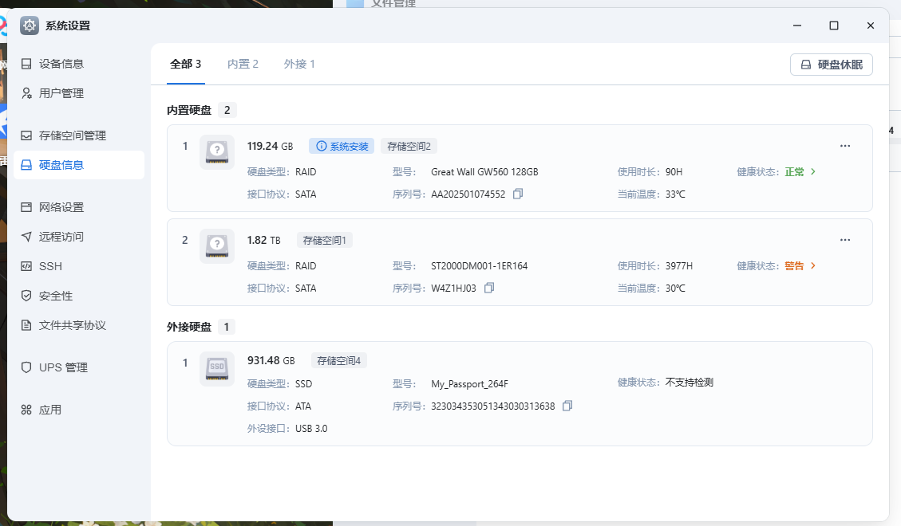The image size is (901, 526).
Task: Copy serial number AA202501074552
Action: pyautogui.click(x=518, y=194)
